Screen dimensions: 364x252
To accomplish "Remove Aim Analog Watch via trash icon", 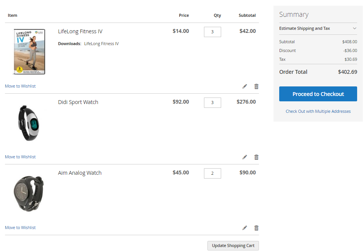I will click(x=256, y=228).
